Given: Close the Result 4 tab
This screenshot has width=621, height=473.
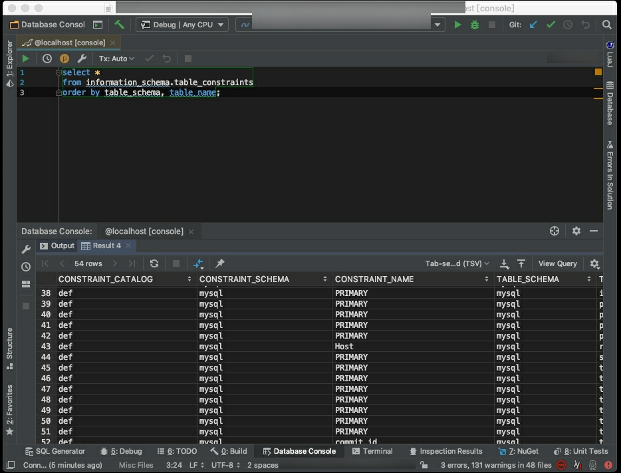Looking at the screenshot, I should [128, 246].
